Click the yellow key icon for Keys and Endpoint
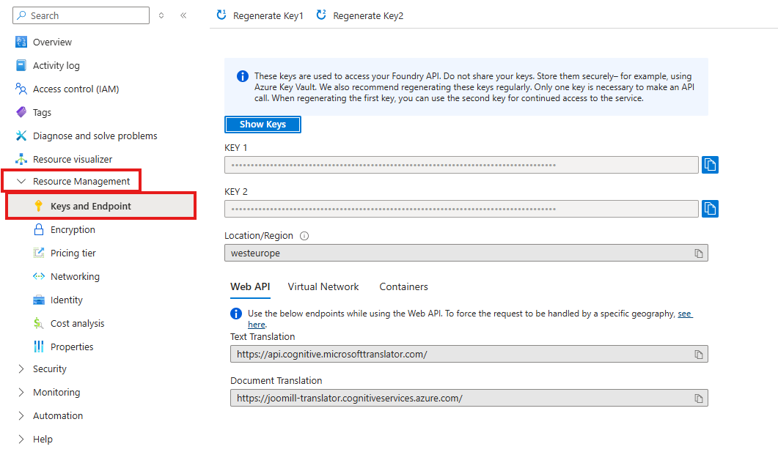Screen dimensions: 778x463 (x=39, y=206)
